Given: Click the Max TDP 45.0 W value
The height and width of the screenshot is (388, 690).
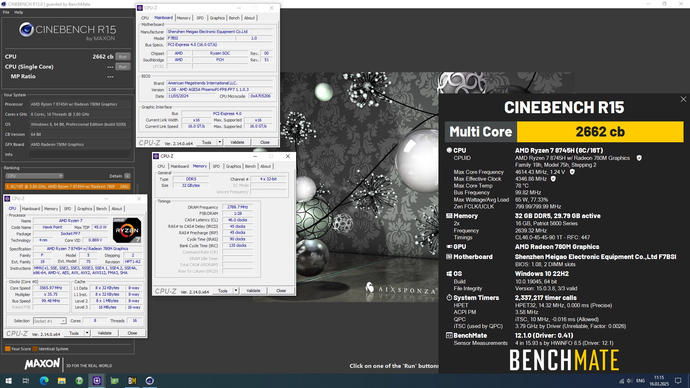Looking at the screenshot, I should [x=100, y=227].
